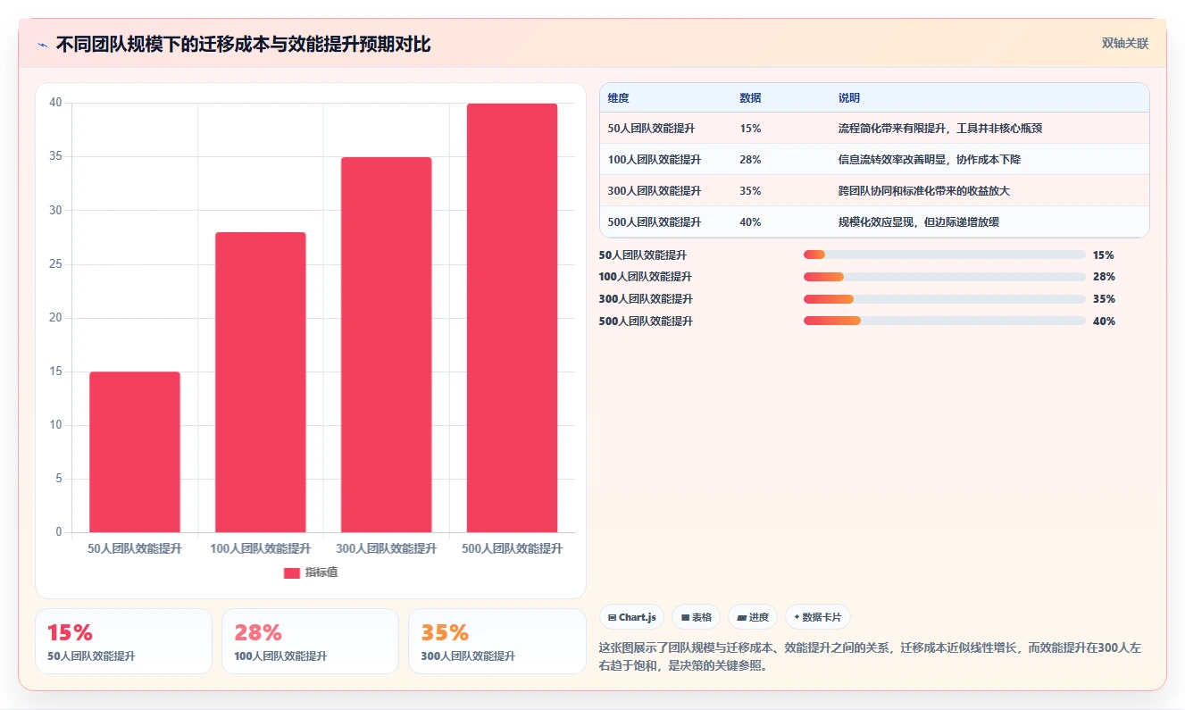Click the 40% progress bar for 500人团队

tap(945, 321)
